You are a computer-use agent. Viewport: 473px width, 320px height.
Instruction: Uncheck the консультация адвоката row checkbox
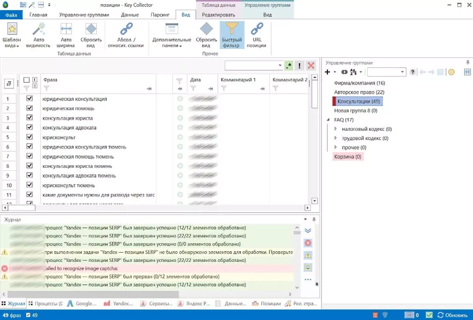[29, 127]
